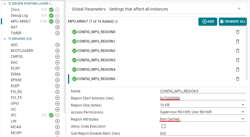Image resolution: width=250 pixels, height=137 pixels.
Task: Add a new MCAN instance
Action: click(x=57, y=127)
